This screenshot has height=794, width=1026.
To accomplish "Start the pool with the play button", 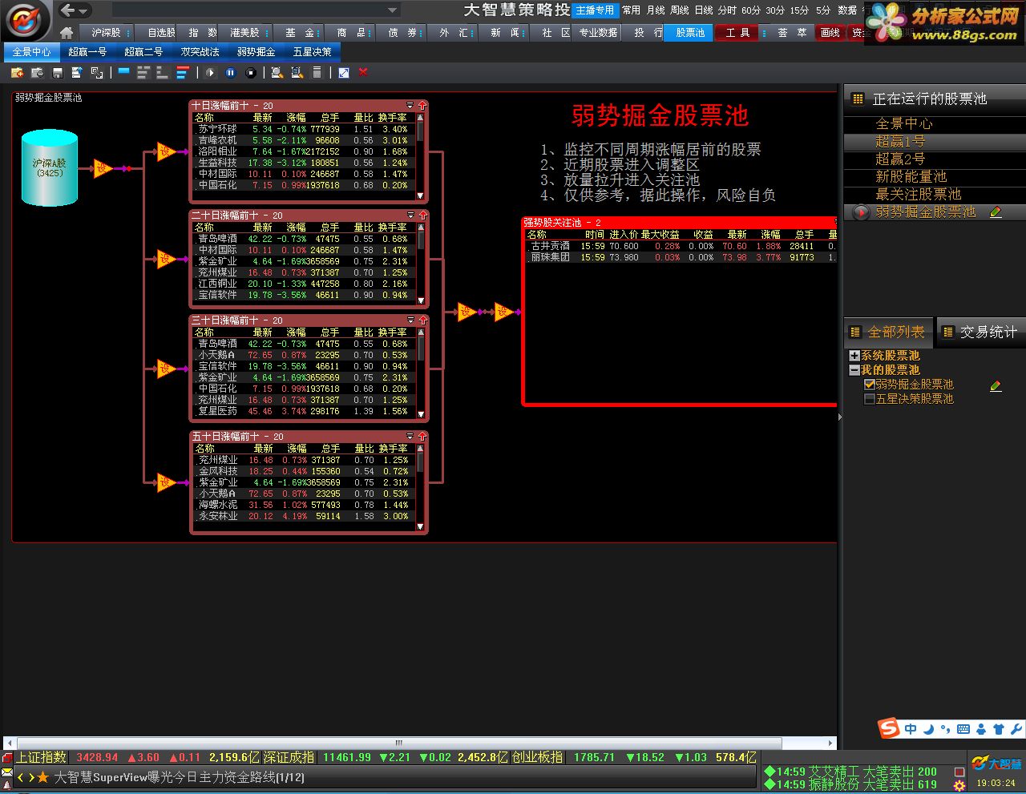I will (x=210, y=73).
